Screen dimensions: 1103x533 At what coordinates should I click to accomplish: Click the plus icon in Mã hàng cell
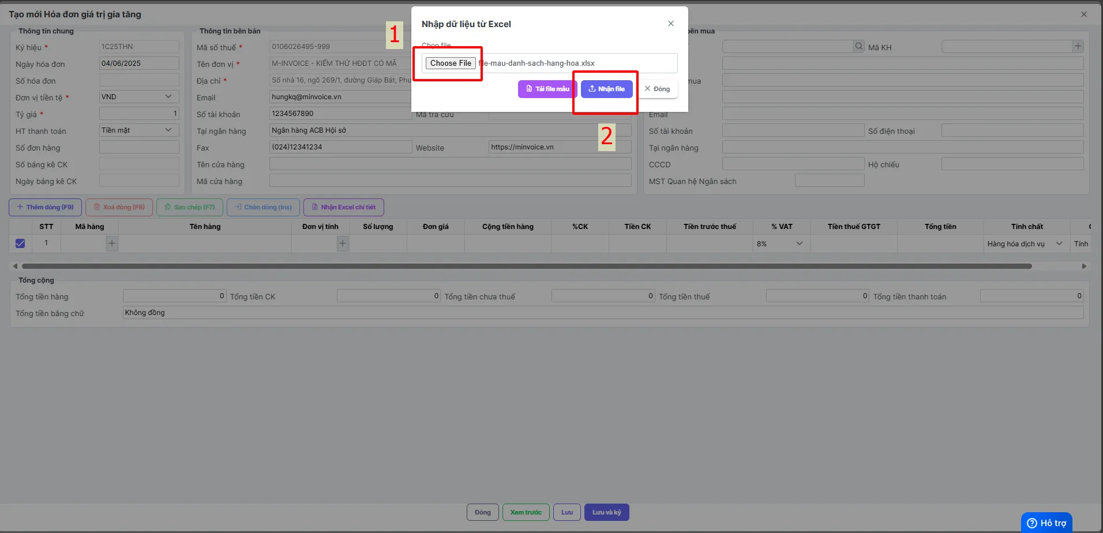[112, 243]
